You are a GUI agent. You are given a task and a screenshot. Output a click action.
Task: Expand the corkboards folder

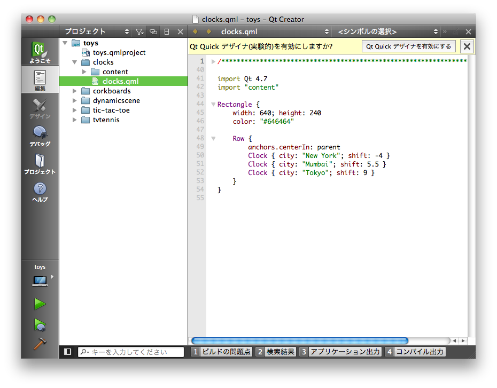click(75, 91)
